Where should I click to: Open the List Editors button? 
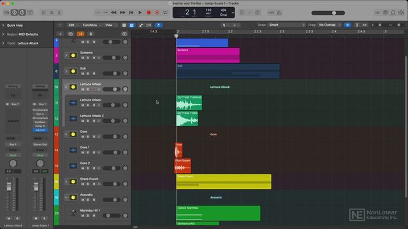(377, 13)
